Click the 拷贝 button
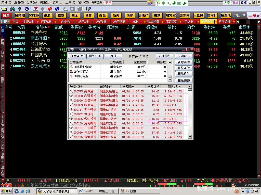The height and width of the screenshot is (195, 261). (x=113, y=56)
